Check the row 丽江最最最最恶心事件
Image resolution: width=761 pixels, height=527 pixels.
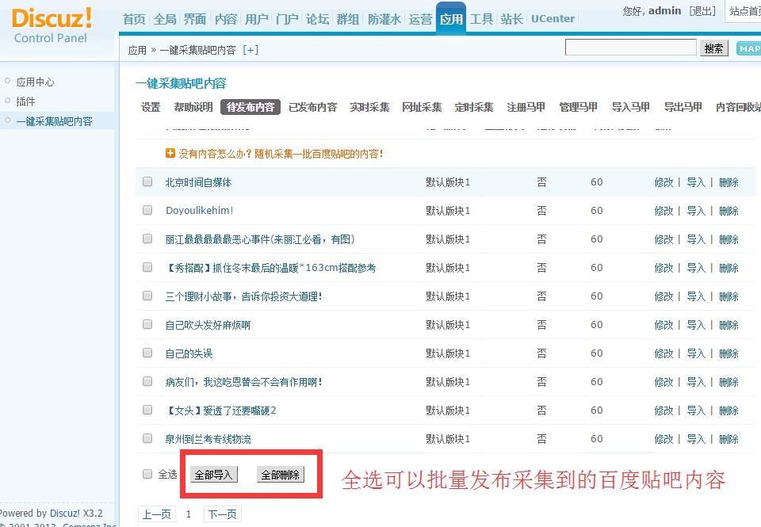147,239
